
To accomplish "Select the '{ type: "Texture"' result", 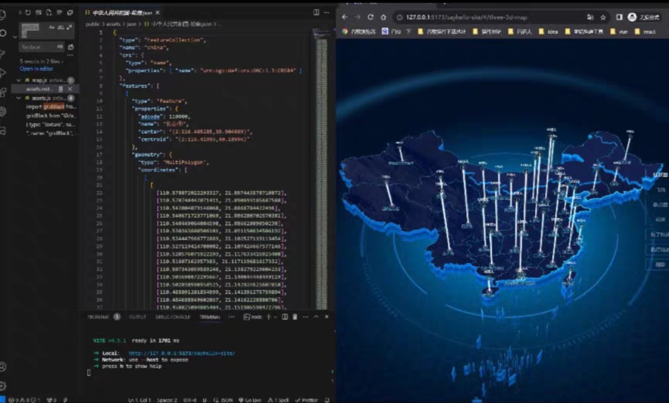I will [50, 125].
